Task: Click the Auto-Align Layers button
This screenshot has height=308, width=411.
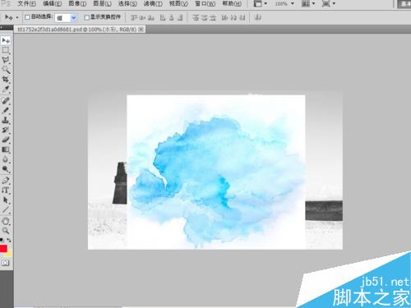Action: (x=258, y=17)
